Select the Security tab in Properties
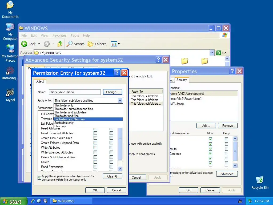Viewport: 273px width, 205px height. 182,80
